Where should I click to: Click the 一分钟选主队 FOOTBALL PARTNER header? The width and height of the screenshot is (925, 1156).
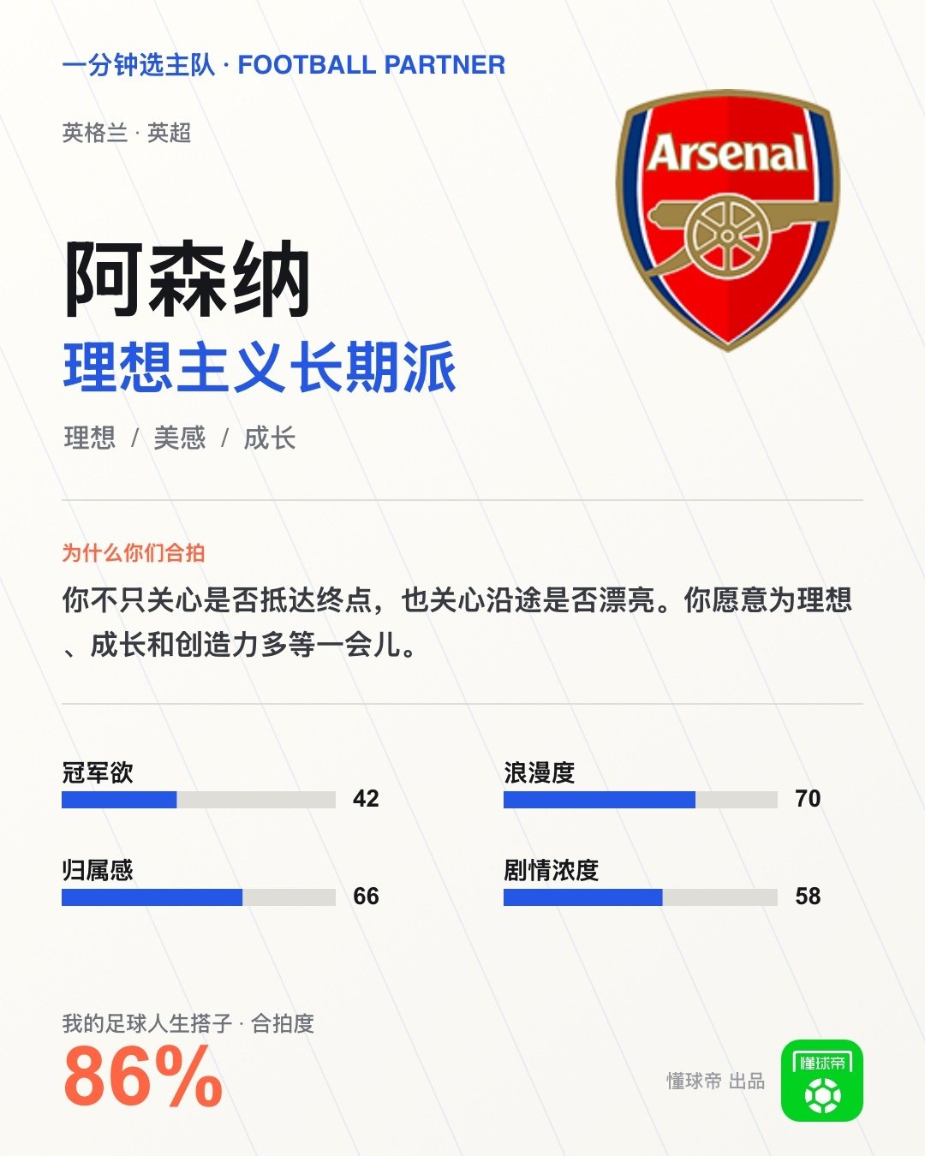coord(283,65)
